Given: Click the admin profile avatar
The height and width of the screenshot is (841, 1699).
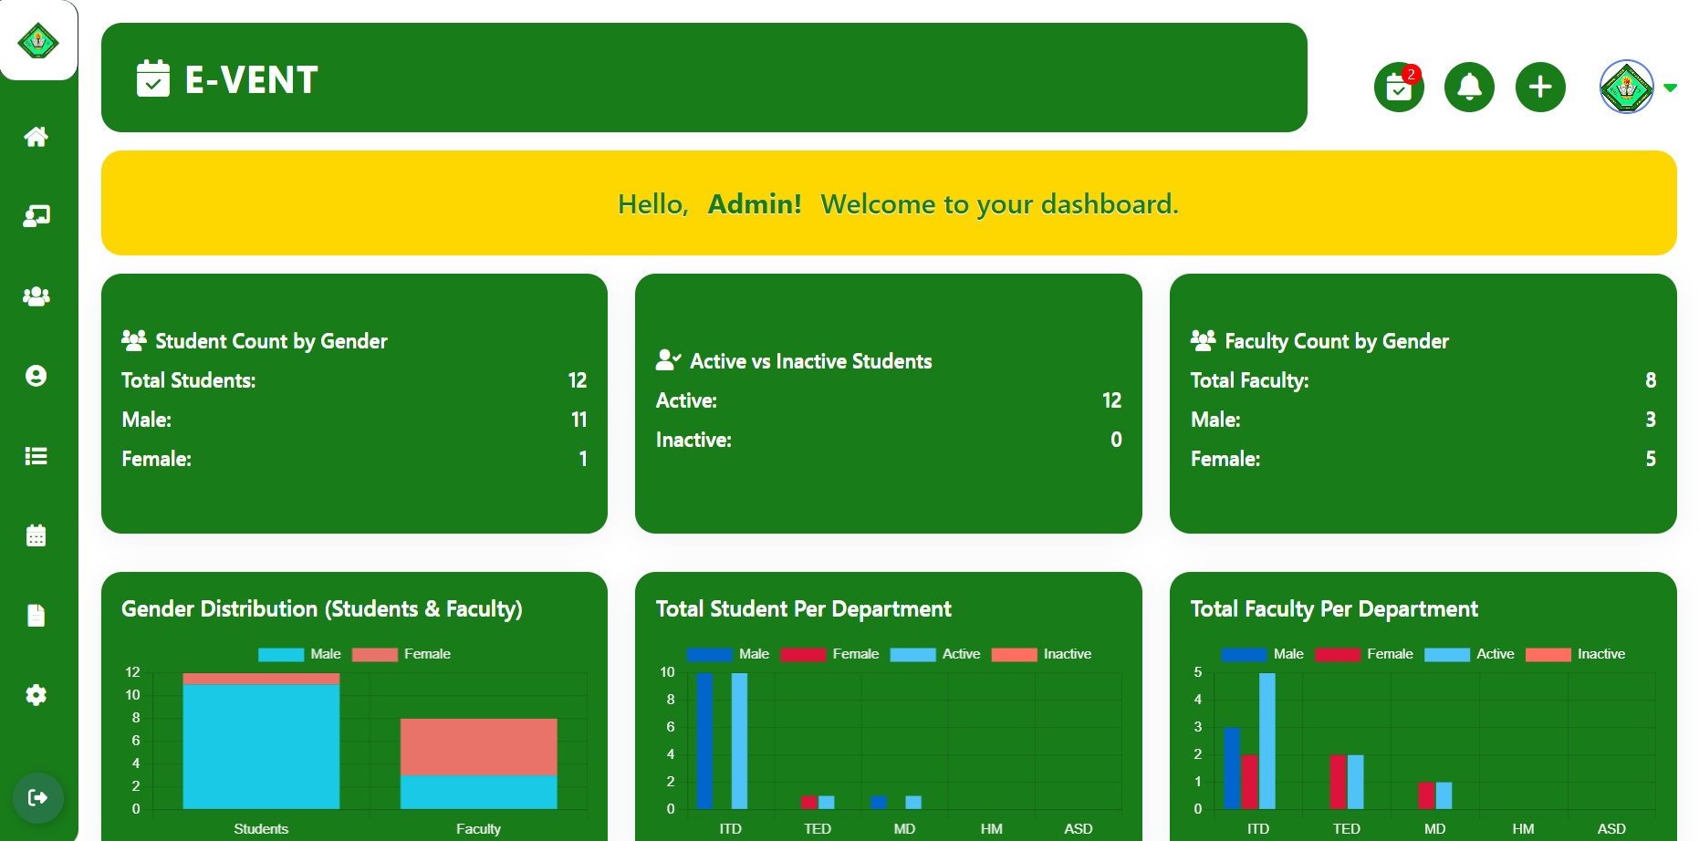Looking at the screenshot, I should [1627, 88].
